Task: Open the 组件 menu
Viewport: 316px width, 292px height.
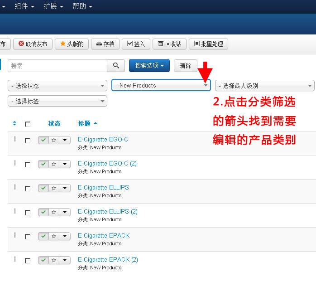Action: coord(24,6)
